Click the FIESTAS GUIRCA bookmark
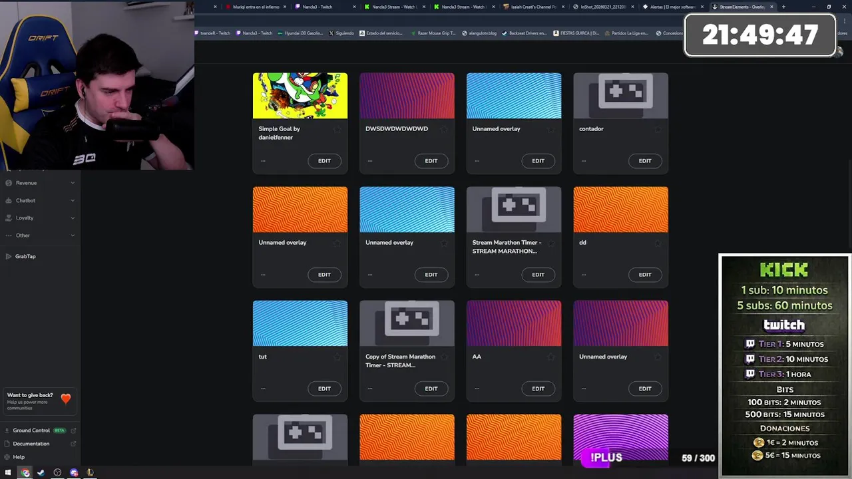This screenshot has height=479, width=852. [576, 33]
